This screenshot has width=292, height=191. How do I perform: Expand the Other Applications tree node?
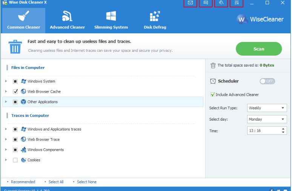[x=6, y=102]
